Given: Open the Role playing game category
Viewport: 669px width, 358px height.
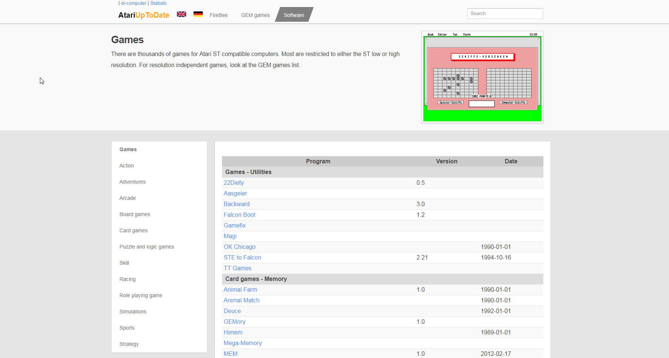Looking at the screenshot, I should (141, 295).
